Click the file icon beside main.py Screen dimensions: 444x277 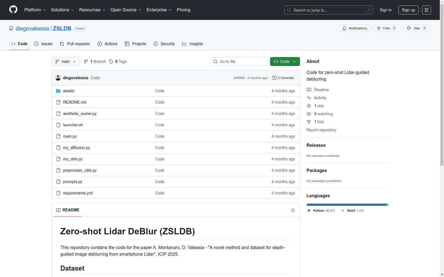(58, 136)
